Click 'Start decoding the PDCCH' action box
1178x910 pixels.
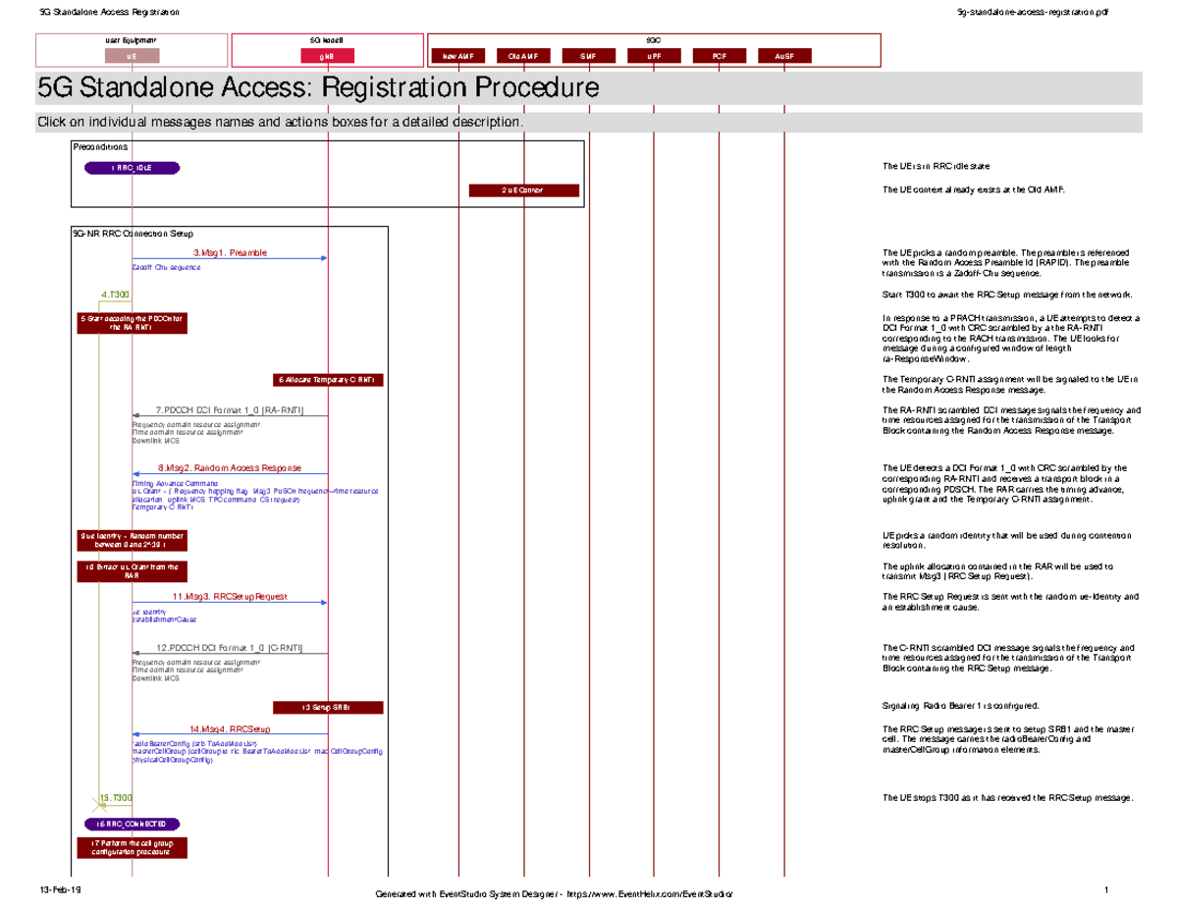[x=132, y=323]
